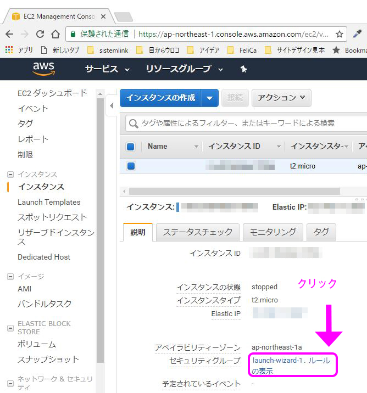Viewport: 367px width, 393px height.
Task: Open EC2 ダッシュボード in sidebar
Action: 52,93
